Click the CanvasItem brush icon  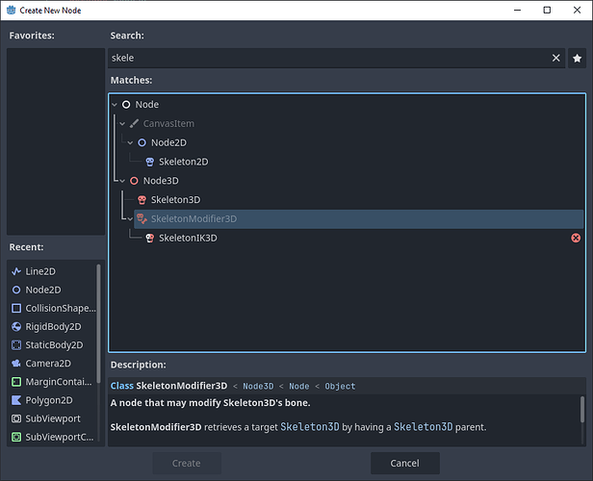click(134, 123)
